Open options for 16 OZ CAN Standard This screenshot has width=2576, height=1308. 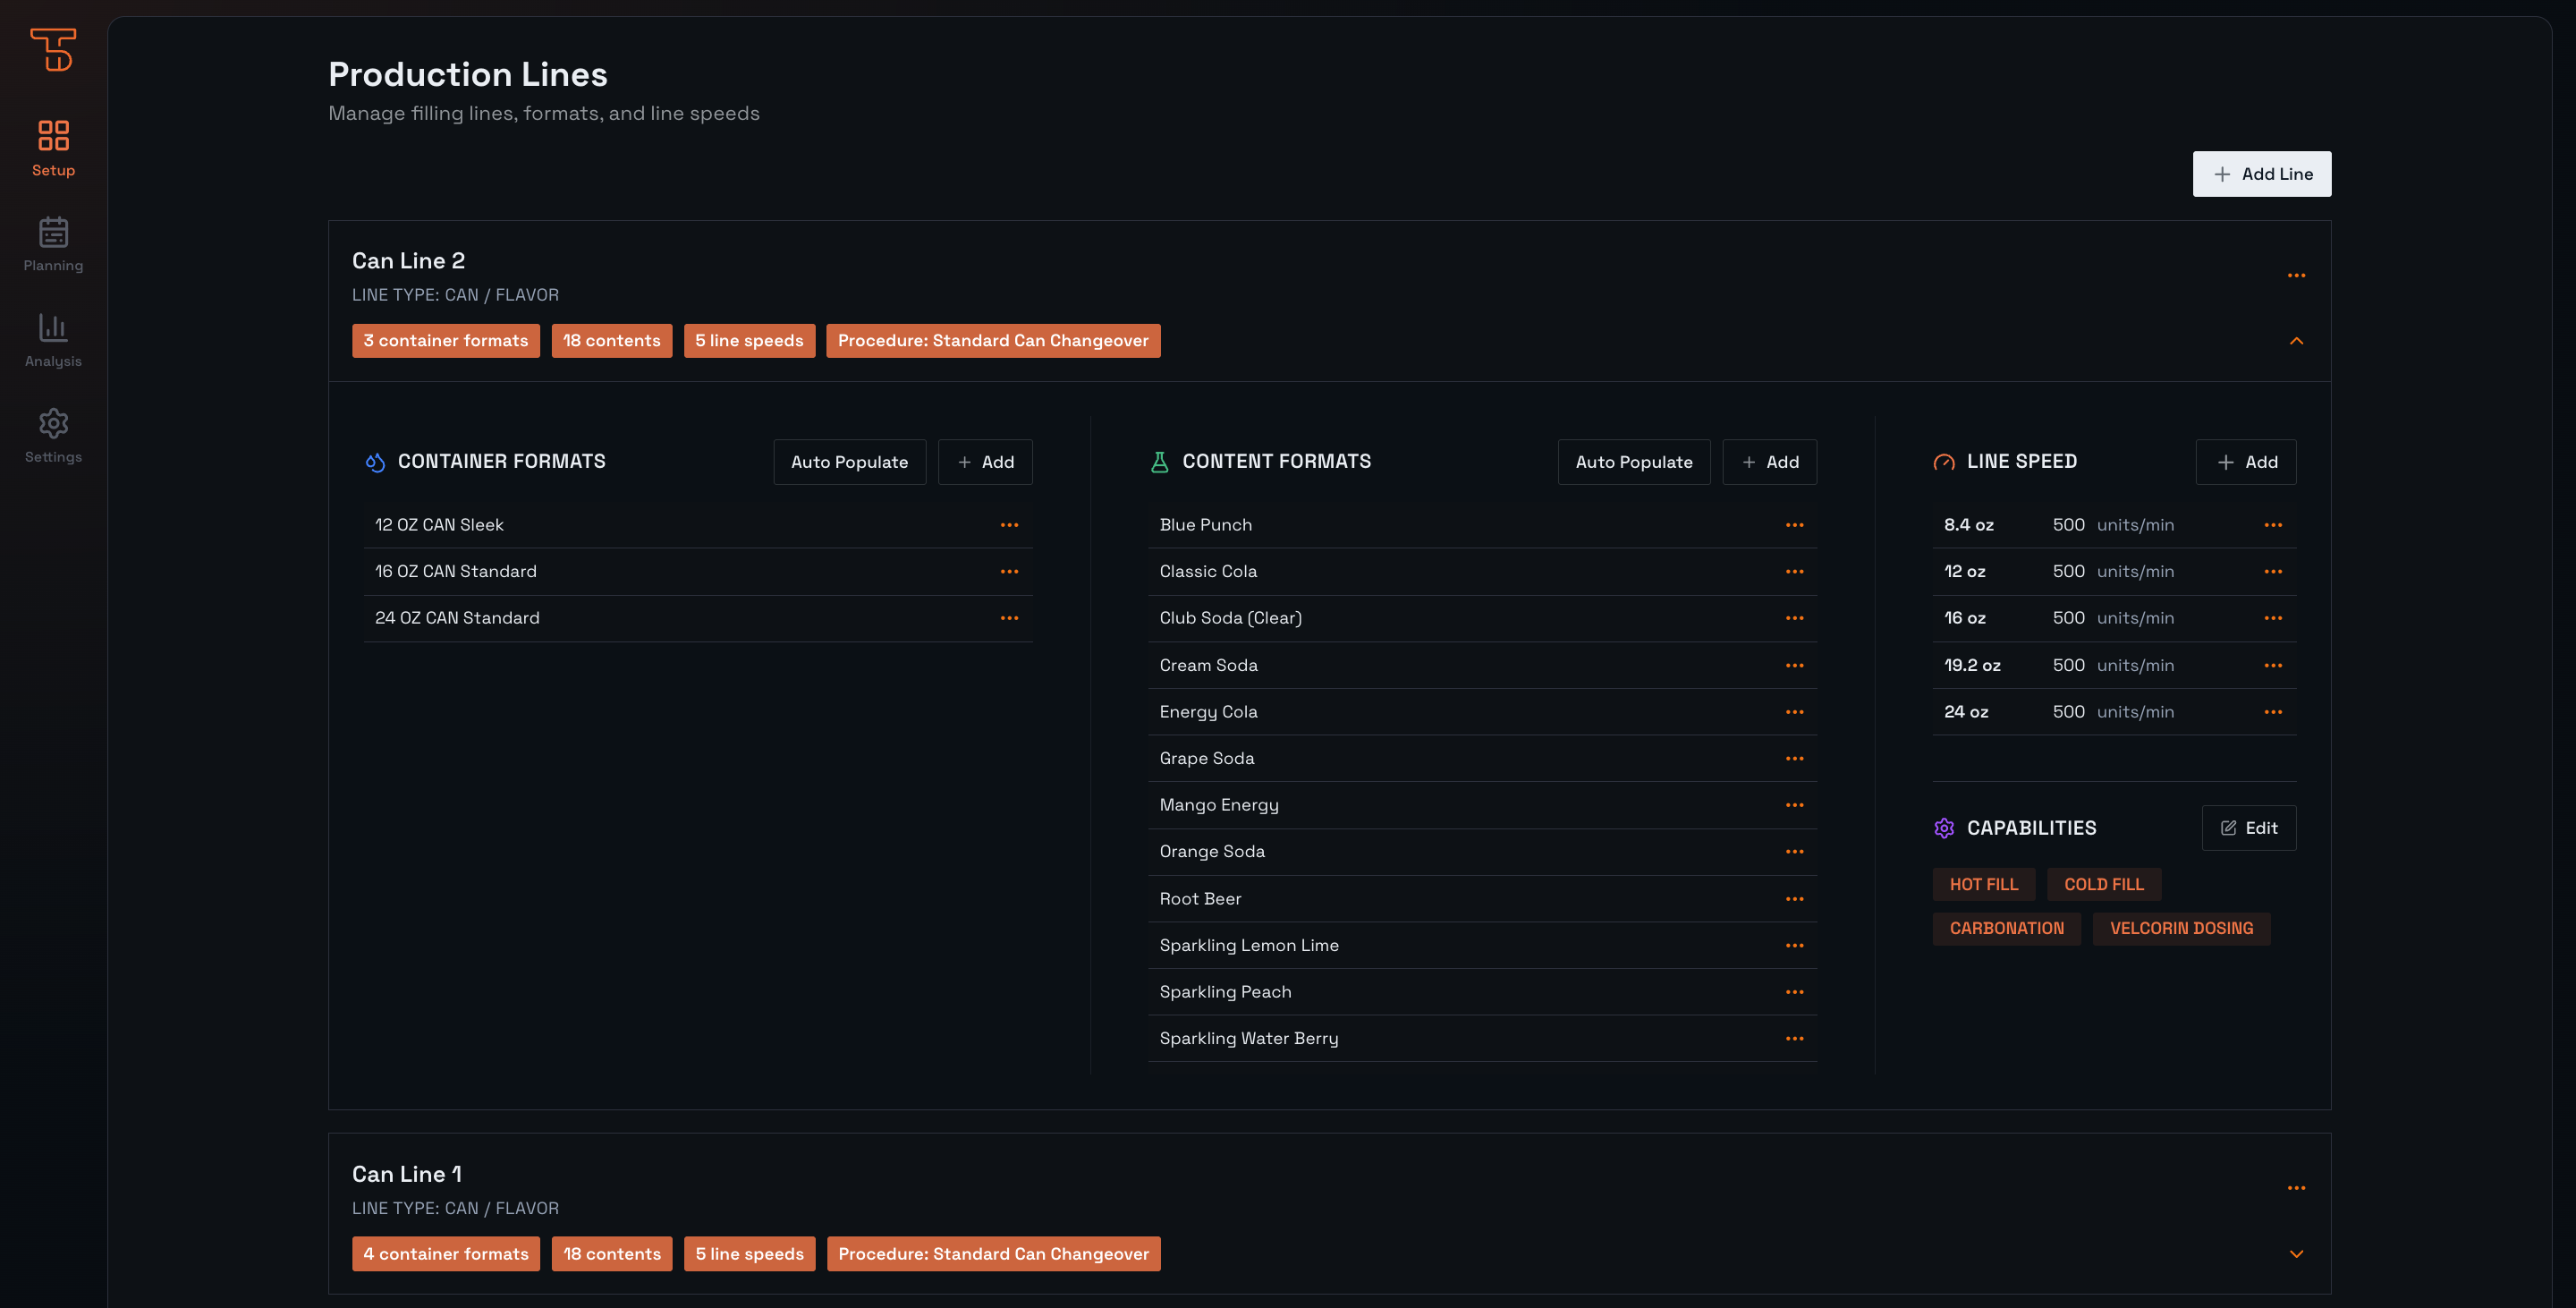(1009, 571)
